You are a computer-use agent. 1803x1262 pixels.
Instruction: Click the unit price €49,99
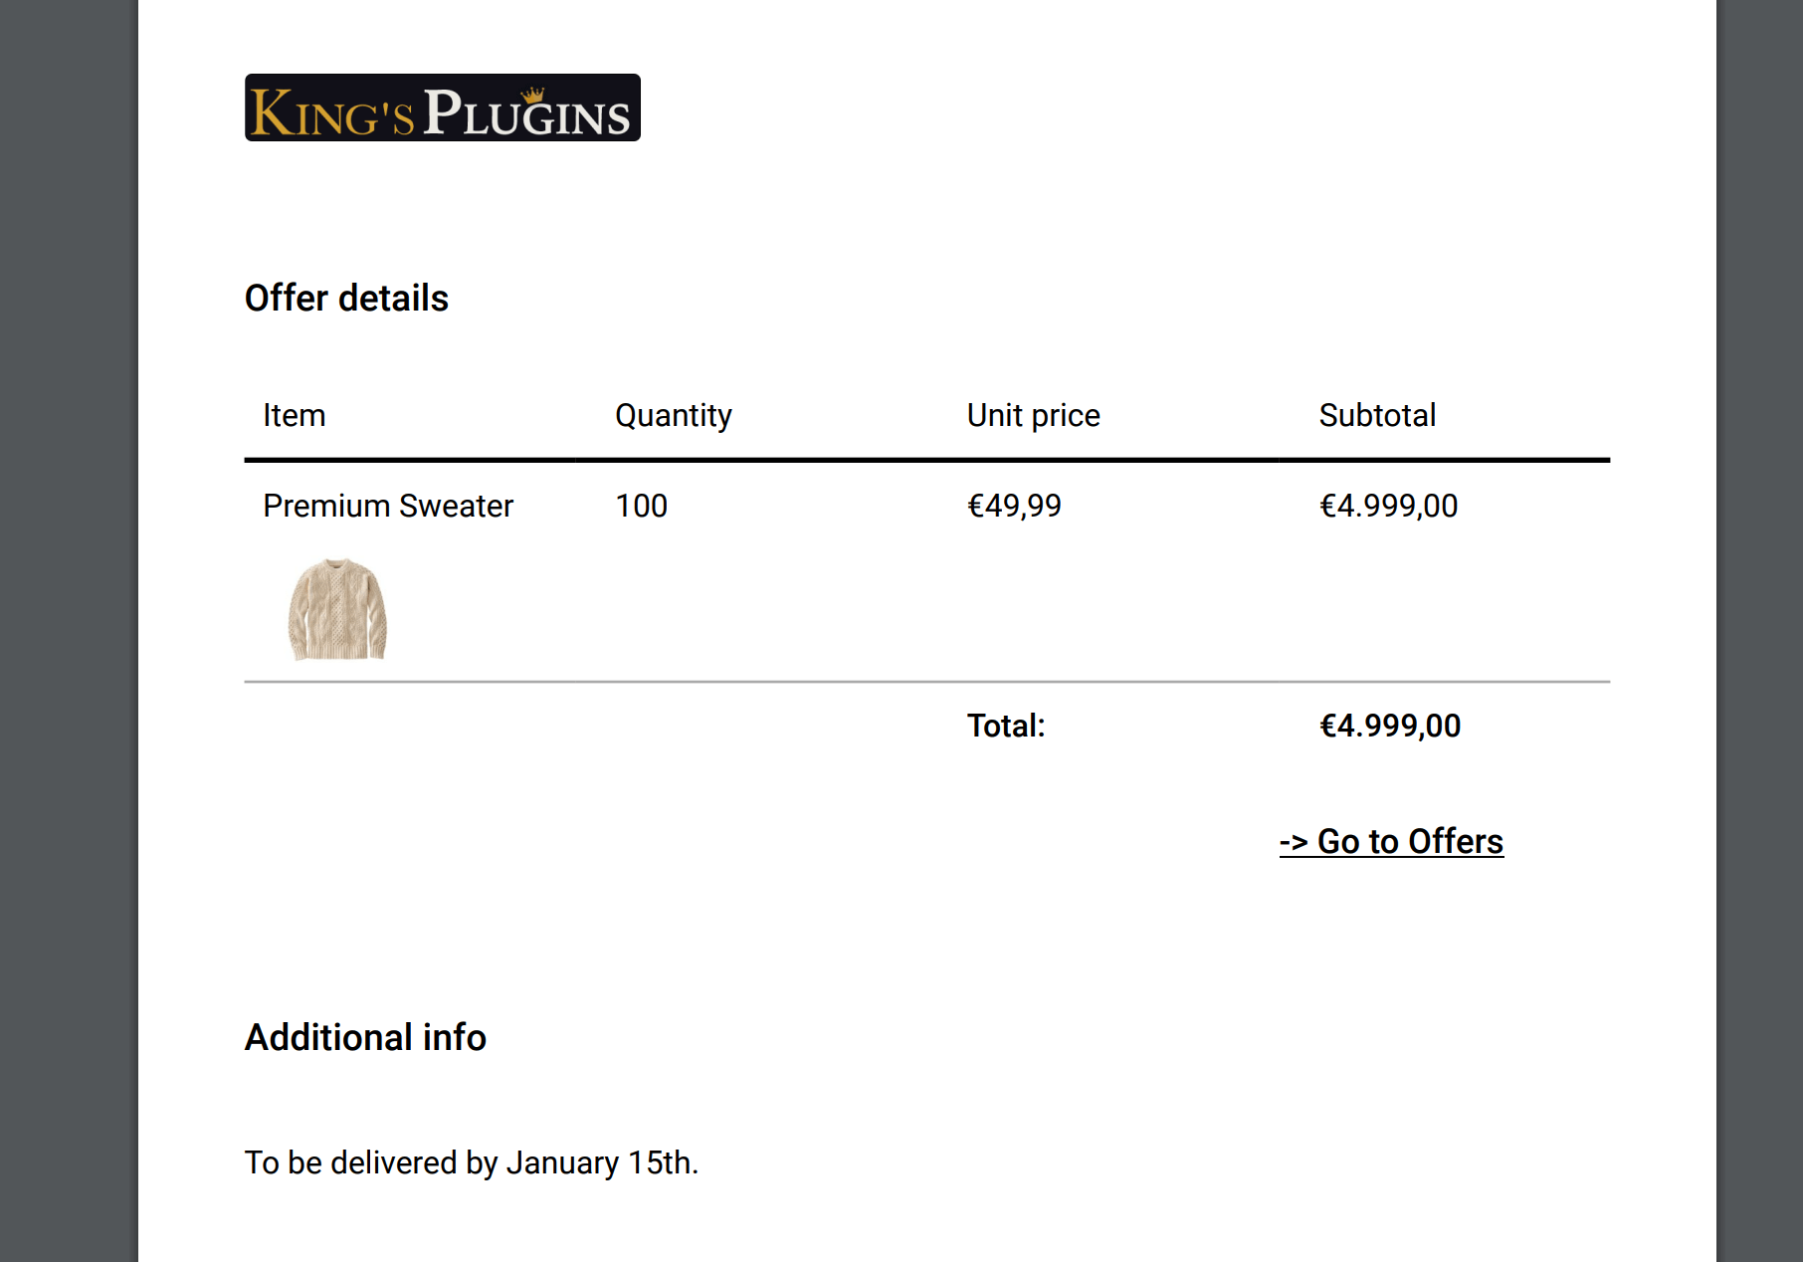(x=1015, y=507)
